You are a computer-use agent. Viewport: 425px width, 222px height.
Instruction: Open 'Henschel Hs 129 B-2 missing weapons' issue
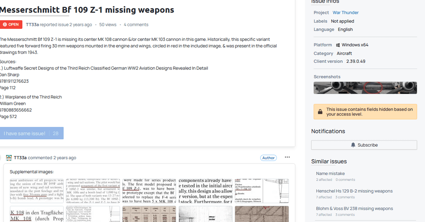click(354, 191)
